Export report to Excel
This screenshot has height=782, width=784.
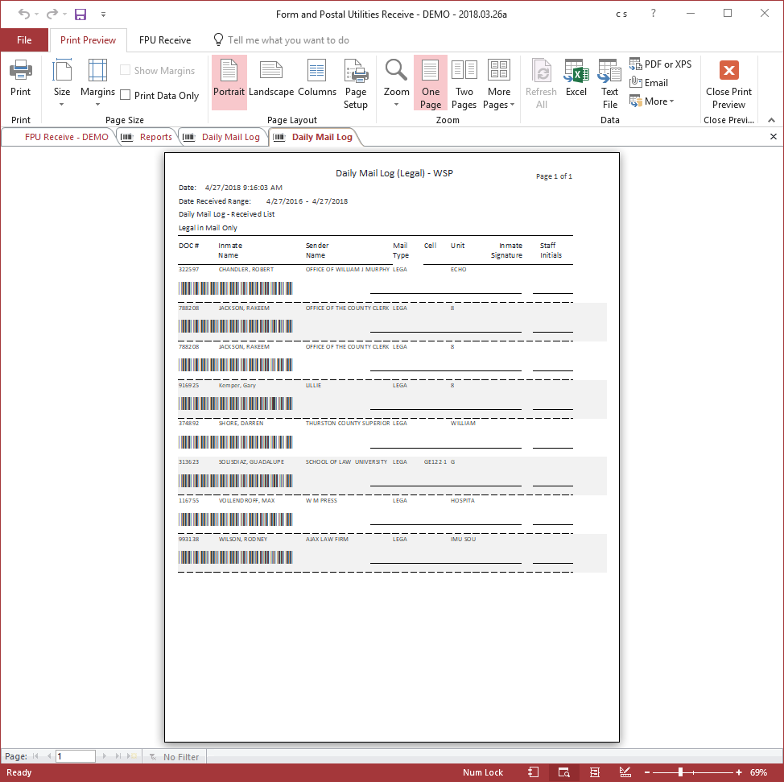[x=576, y=79]
